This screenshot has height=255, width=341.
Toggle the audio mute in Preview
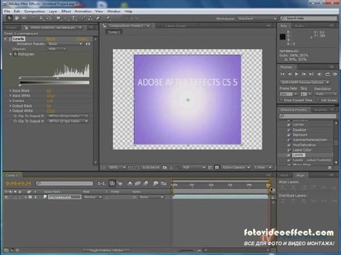tap(319, 74)
